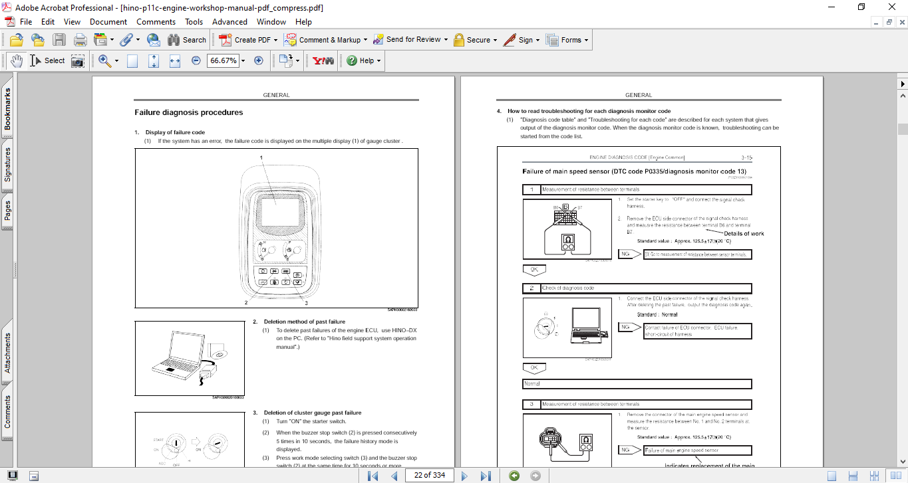The height and width of the screenshot is (483, 908).
Task: Switch to single page layout
Action: click(832, 475)
